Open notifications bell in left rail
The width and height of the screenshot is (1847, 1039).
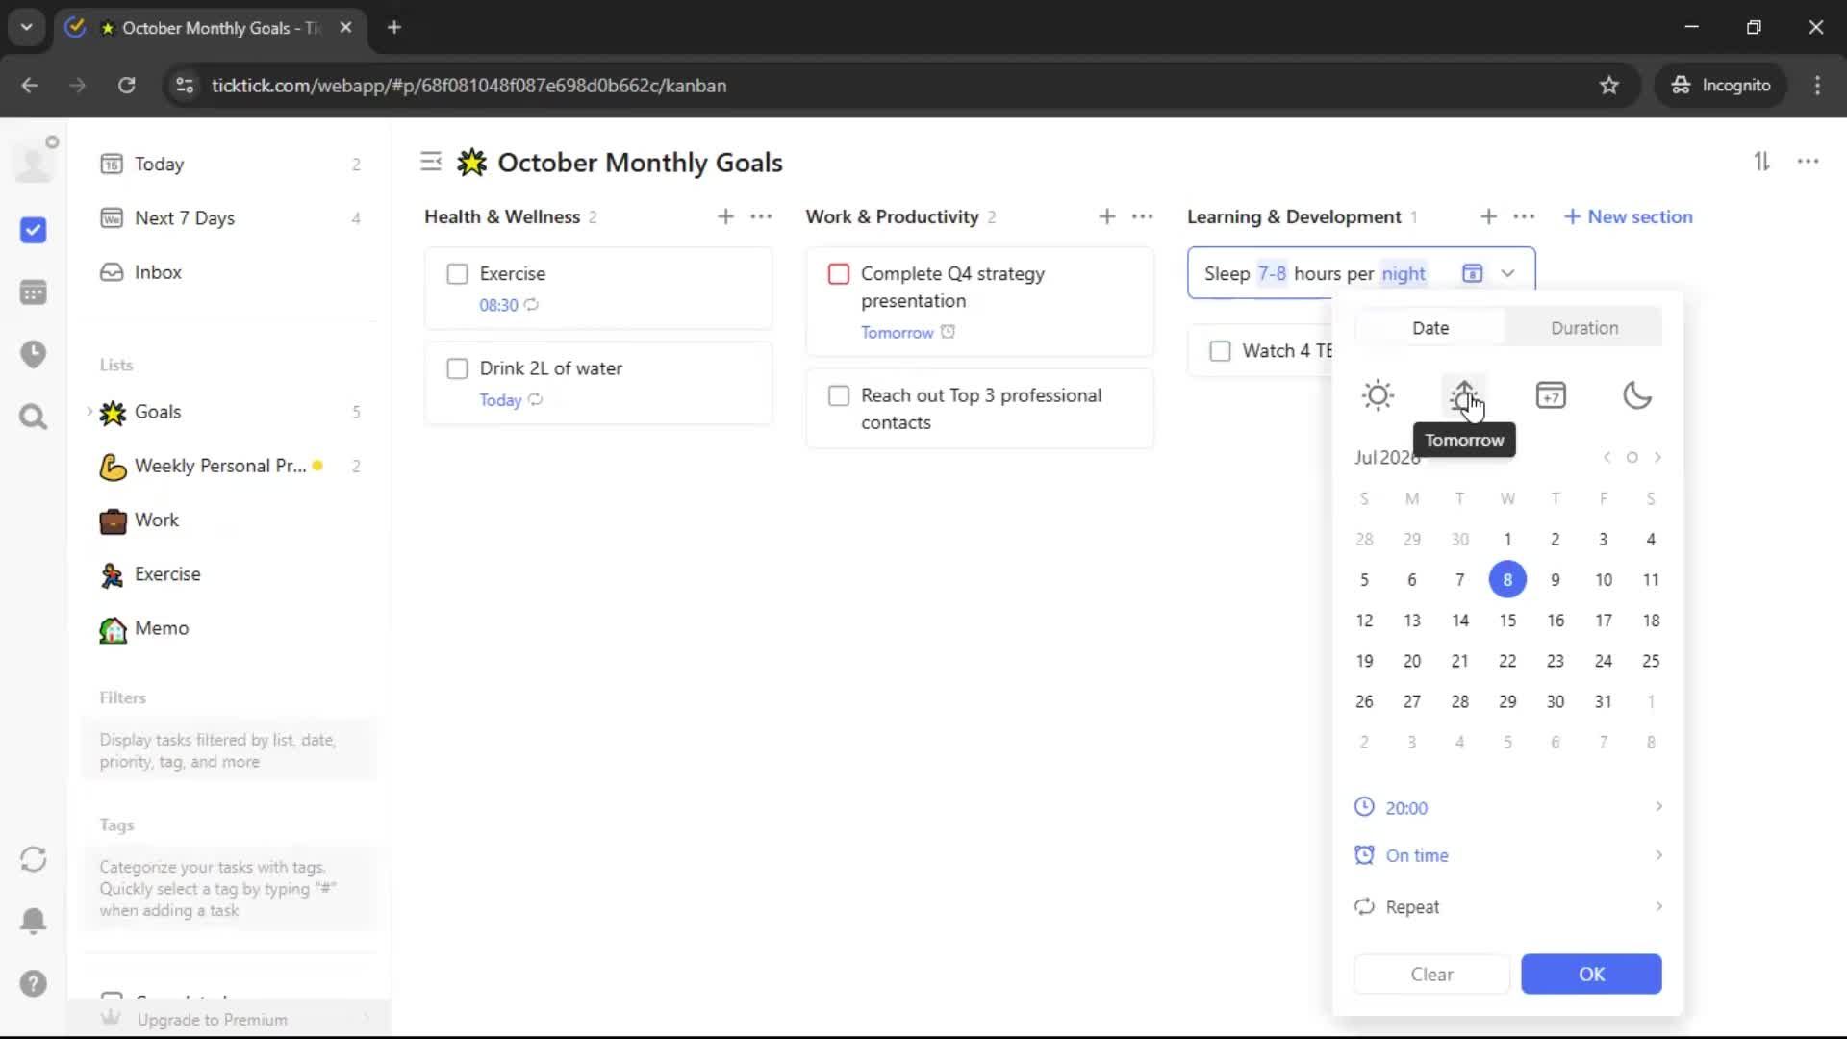tap(34, 921)
